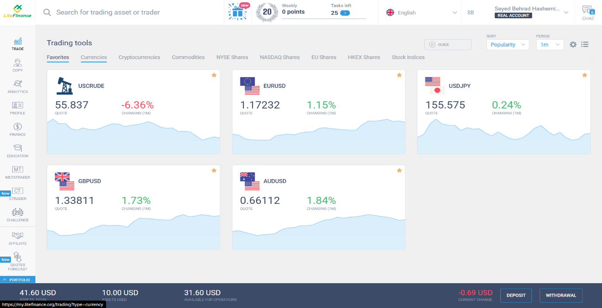Click the Withdrawal button
This screenshot has width=602, height=308.
561,295
